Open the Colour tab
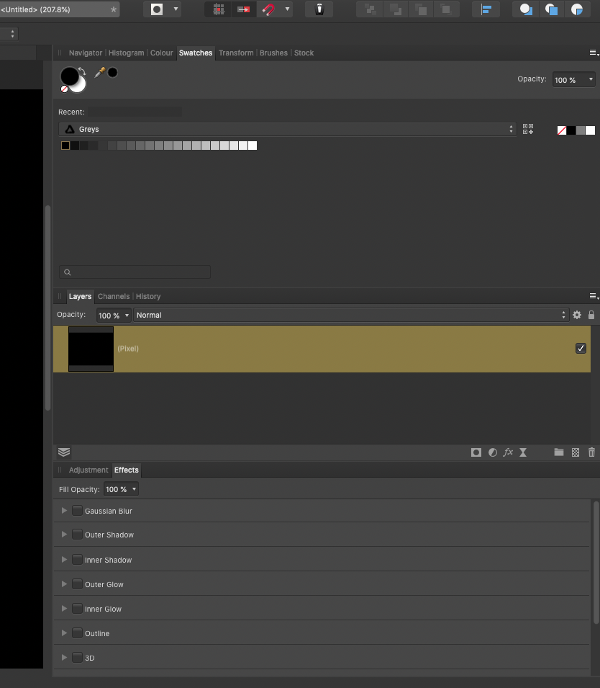Image resolution: width=600 pixels, height=688 pixels. (162, 53)
